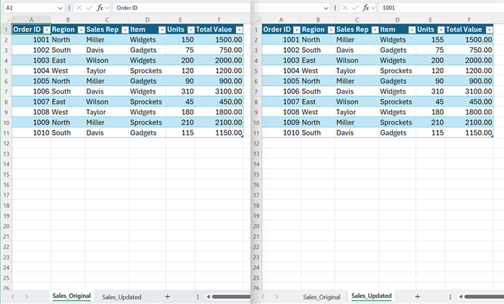Image resolution: width=504 pixels, height=304 pixels.
Task: Select column F header in right window
Action: coord(469,20)
